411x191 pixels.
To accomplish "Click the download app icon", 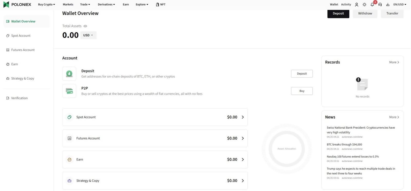I will (x=388, y=5).
